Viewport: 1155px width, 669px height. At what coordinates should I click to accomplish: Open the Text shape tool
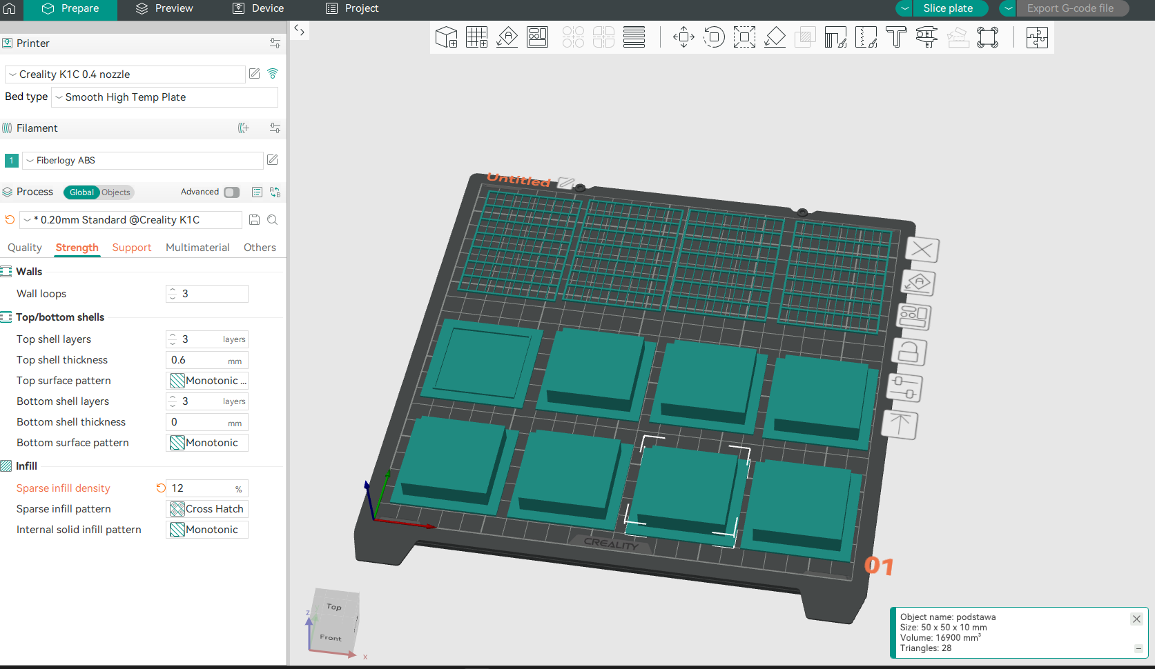coord(896,37)
